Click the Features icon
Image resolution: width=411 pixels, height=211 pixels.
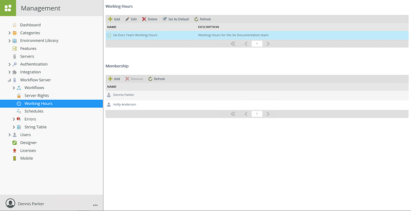[15, 48]
